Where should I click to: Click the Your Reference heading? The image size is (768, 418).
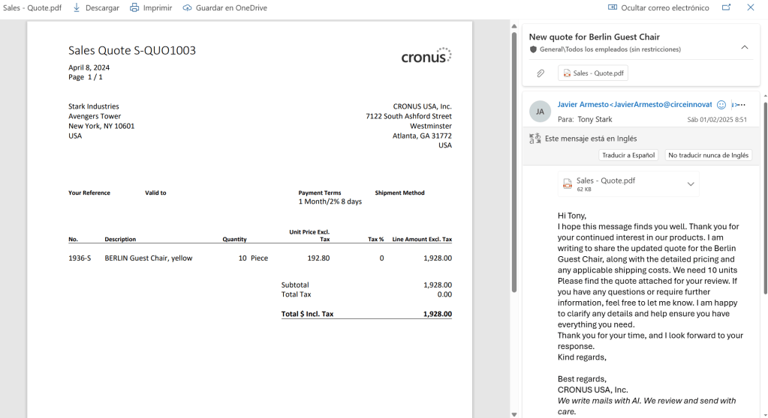pyautogui.click(x=89, y=193)
